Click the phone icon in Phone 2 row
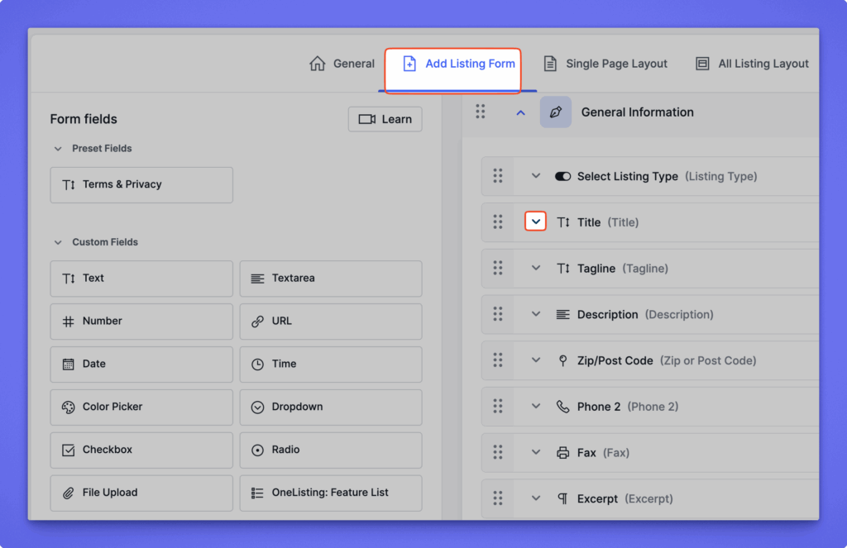 tap(562, 407)
